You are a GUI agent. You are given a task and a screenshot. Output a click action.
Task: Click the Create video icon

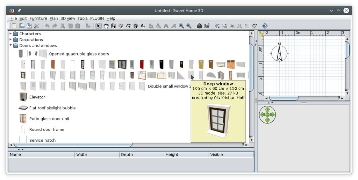click(x=207, y=26)
